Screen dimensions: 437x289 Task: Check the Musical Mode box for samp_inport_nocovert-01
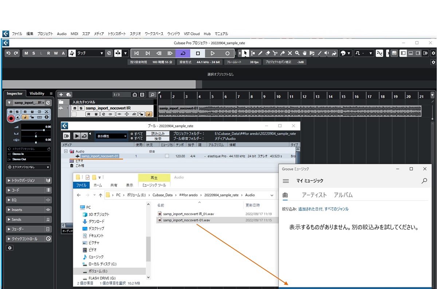click(x=167, y=156)
